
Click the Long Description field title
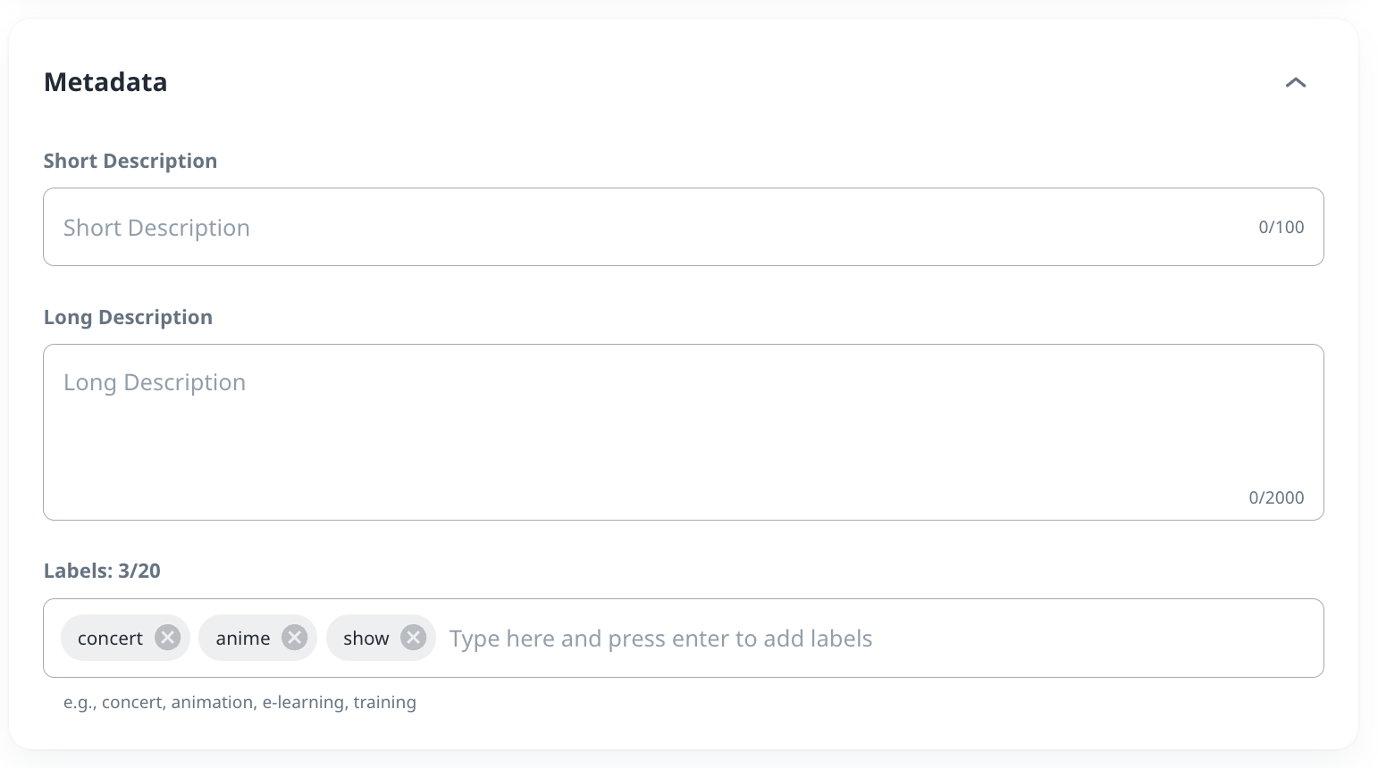128,317
